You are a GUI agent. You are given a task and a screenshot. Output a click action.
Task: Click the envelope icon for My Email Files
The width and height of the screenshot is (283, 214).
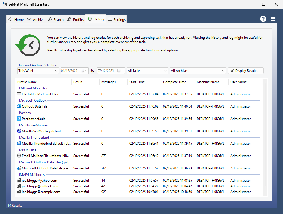[x=19, y=94]
